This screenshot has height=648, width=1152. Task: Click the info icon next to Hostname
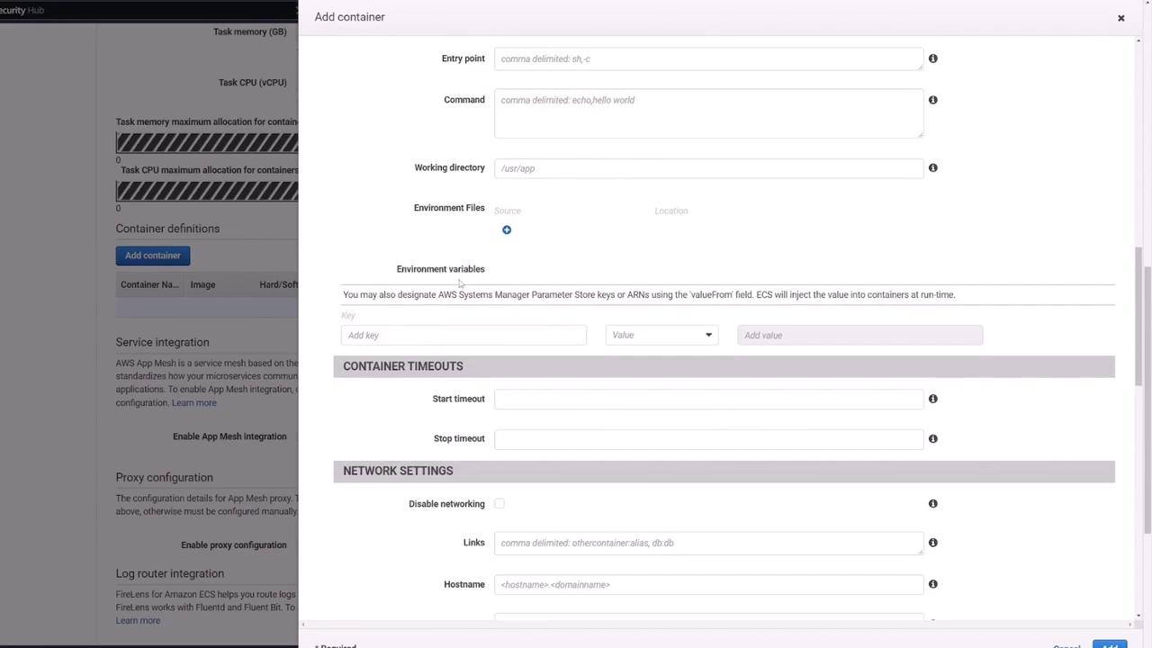[x=932, y=584]
